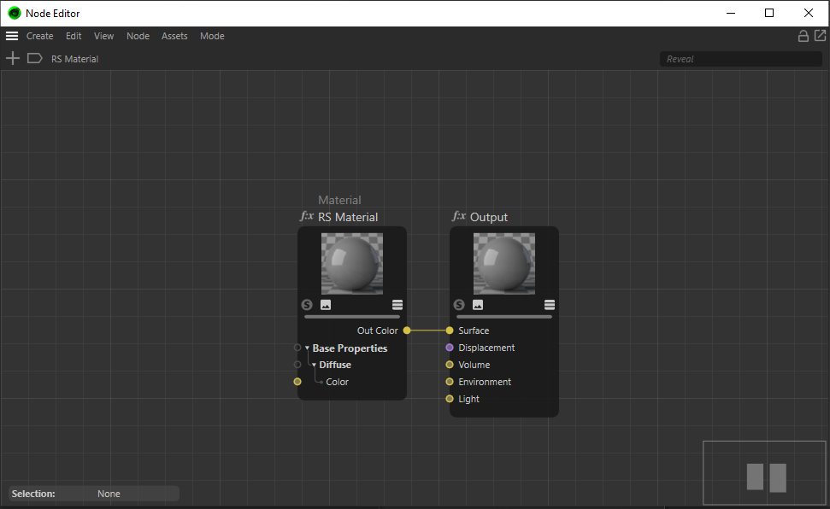The image size is (830, 509).
Task: Click the progress bar under Output preview
Action: pos(504,316)
